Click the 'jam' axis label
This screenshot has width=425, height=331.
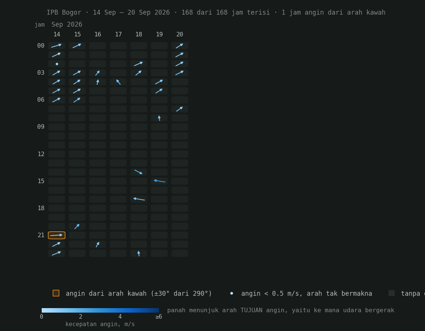(39, 25)
